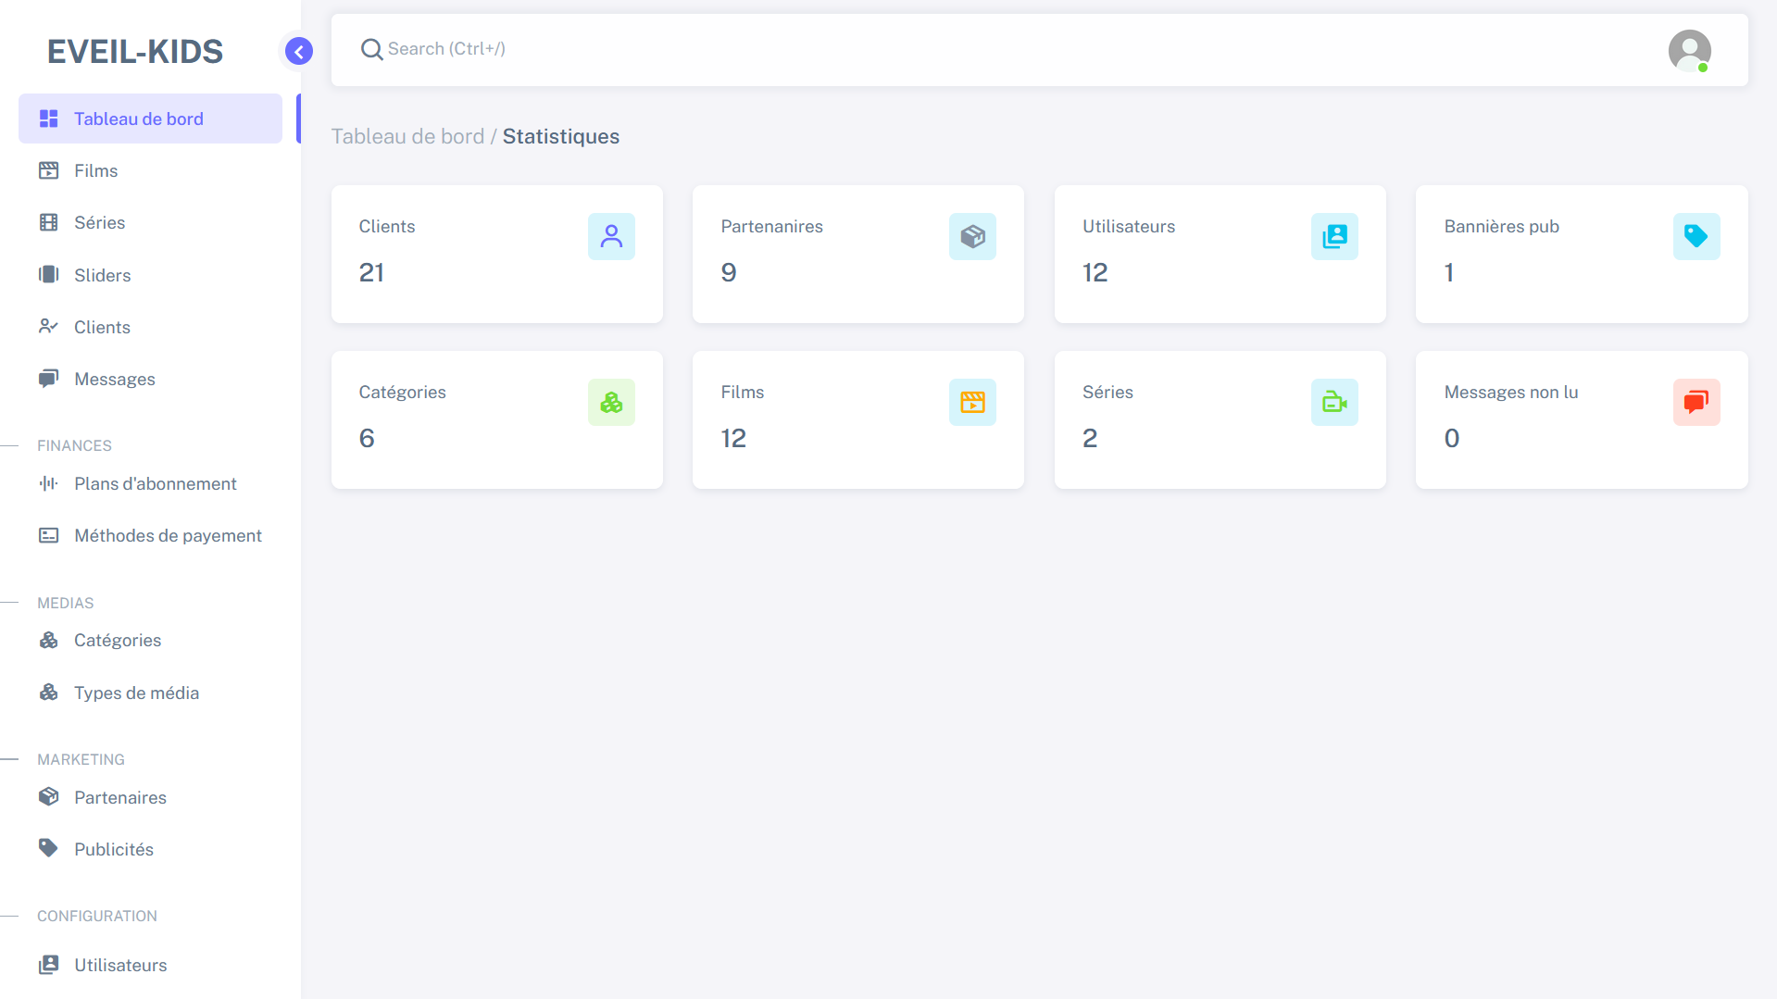Open the user avatar menu
This screenshot has height=999, width=1777.
(1689, 50)
